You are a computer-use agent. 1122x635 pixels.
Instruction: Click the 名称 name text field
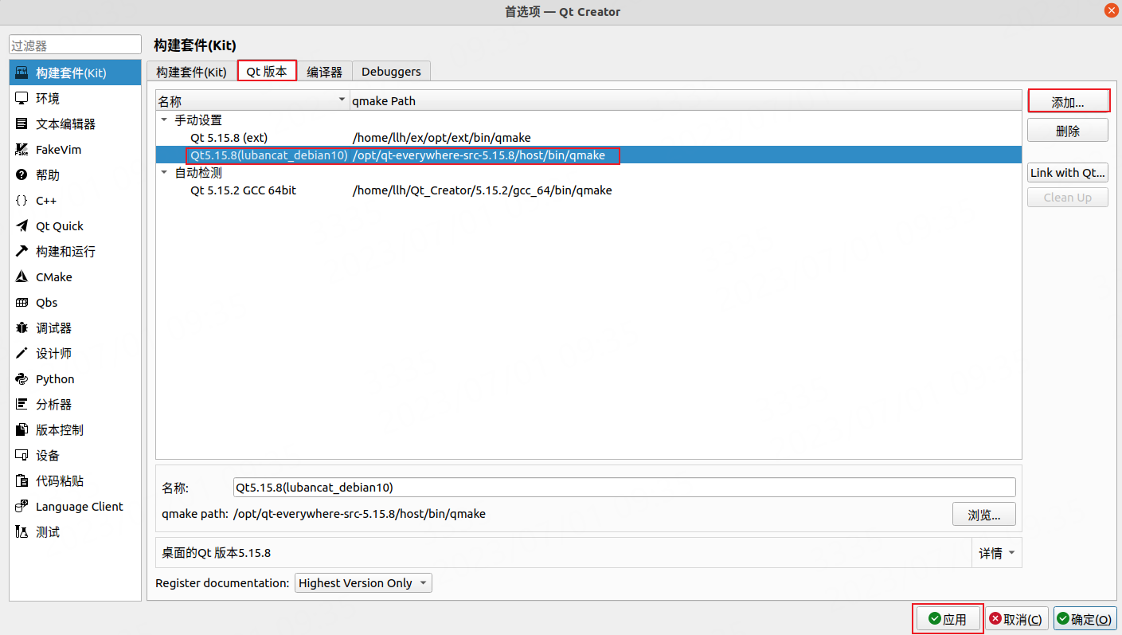624,487
